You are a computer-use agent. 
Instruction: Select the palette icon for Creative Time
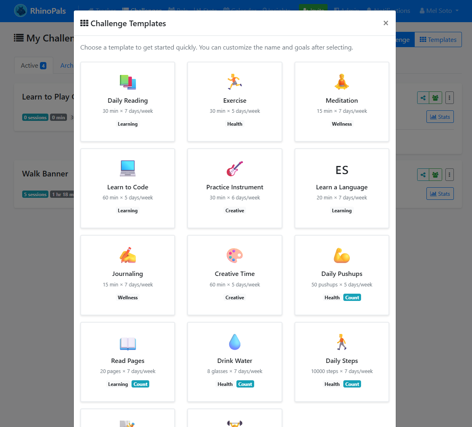[x=234, y=255]
